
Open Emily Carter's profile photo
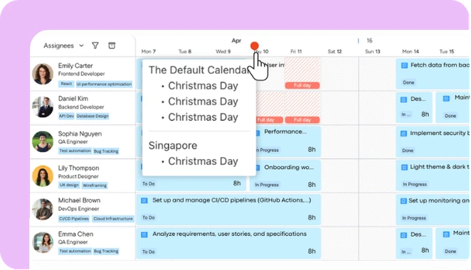pyautogui.click(x=43, y=74)
